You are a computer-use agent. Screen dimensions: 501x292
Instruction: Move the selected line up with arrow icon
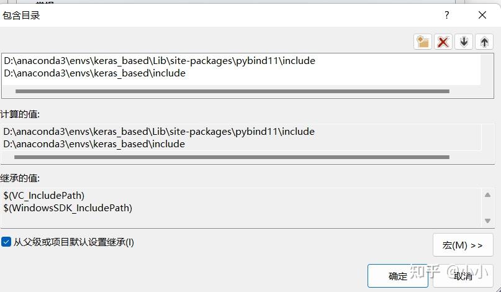[x=484, y=42]
